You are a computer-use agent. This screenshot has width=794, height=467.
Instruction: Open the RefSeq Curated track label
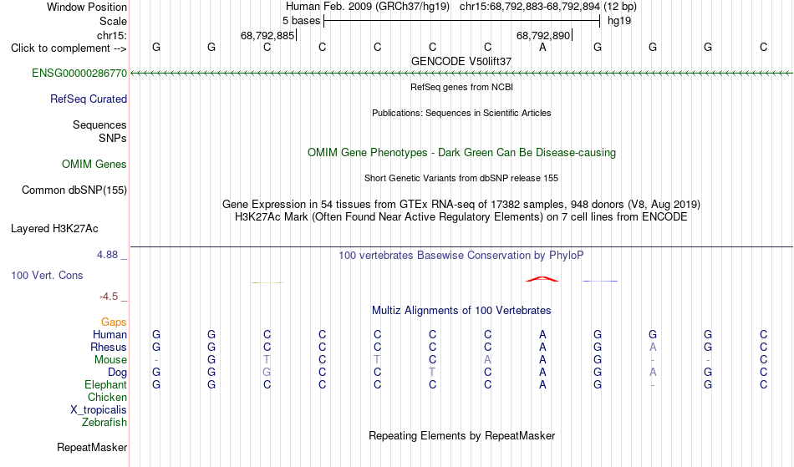(x=88, y=99)
